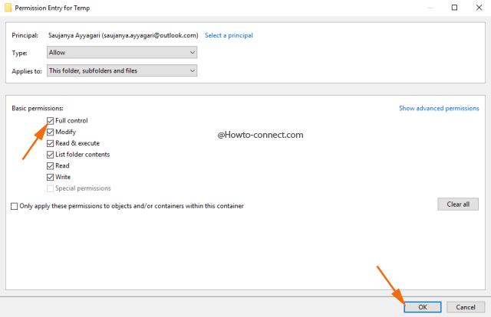Open the Type dropdown set to Allow
This screenshot has height=317, width=491.
click(121, 53)
